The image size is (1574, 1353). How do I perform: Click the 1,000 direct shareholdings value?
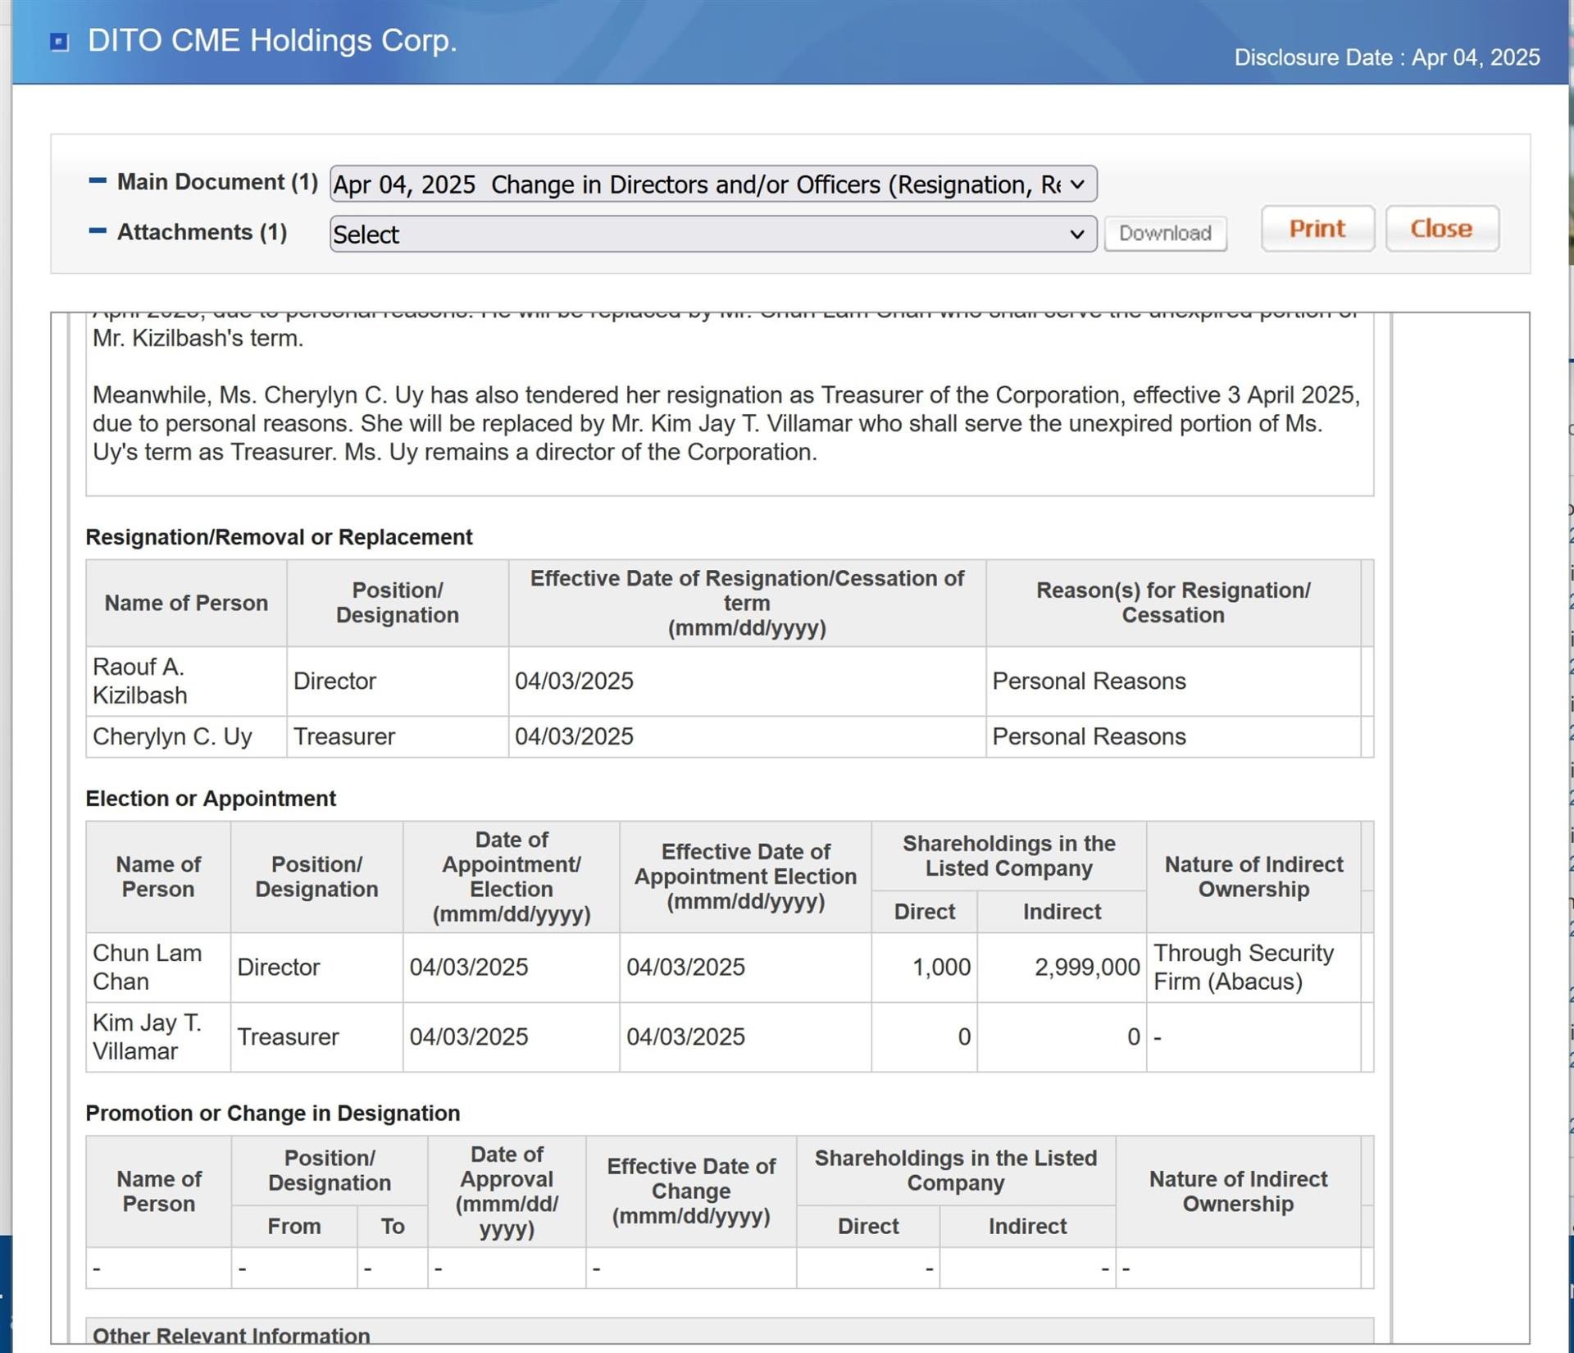click(941, 968)
